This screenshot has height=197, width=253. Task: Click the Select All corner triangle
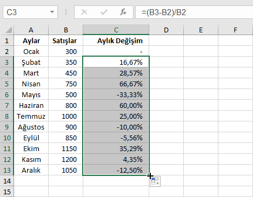point(9,30)
